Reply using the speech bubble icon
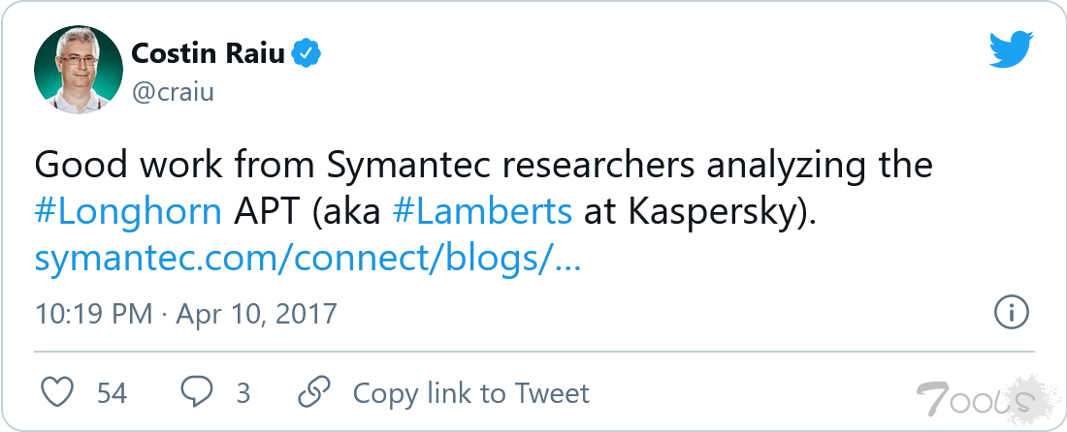Viewport: 1067px width, 432px height. 198,392
